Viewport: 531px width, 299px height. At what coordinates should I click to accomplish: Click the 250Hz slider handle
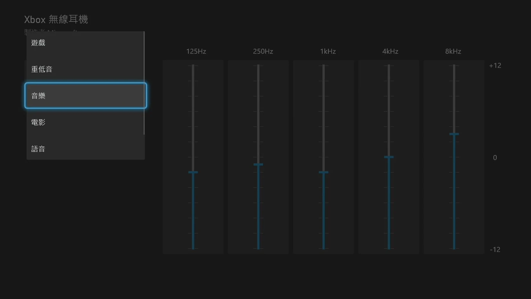point(258,164)
